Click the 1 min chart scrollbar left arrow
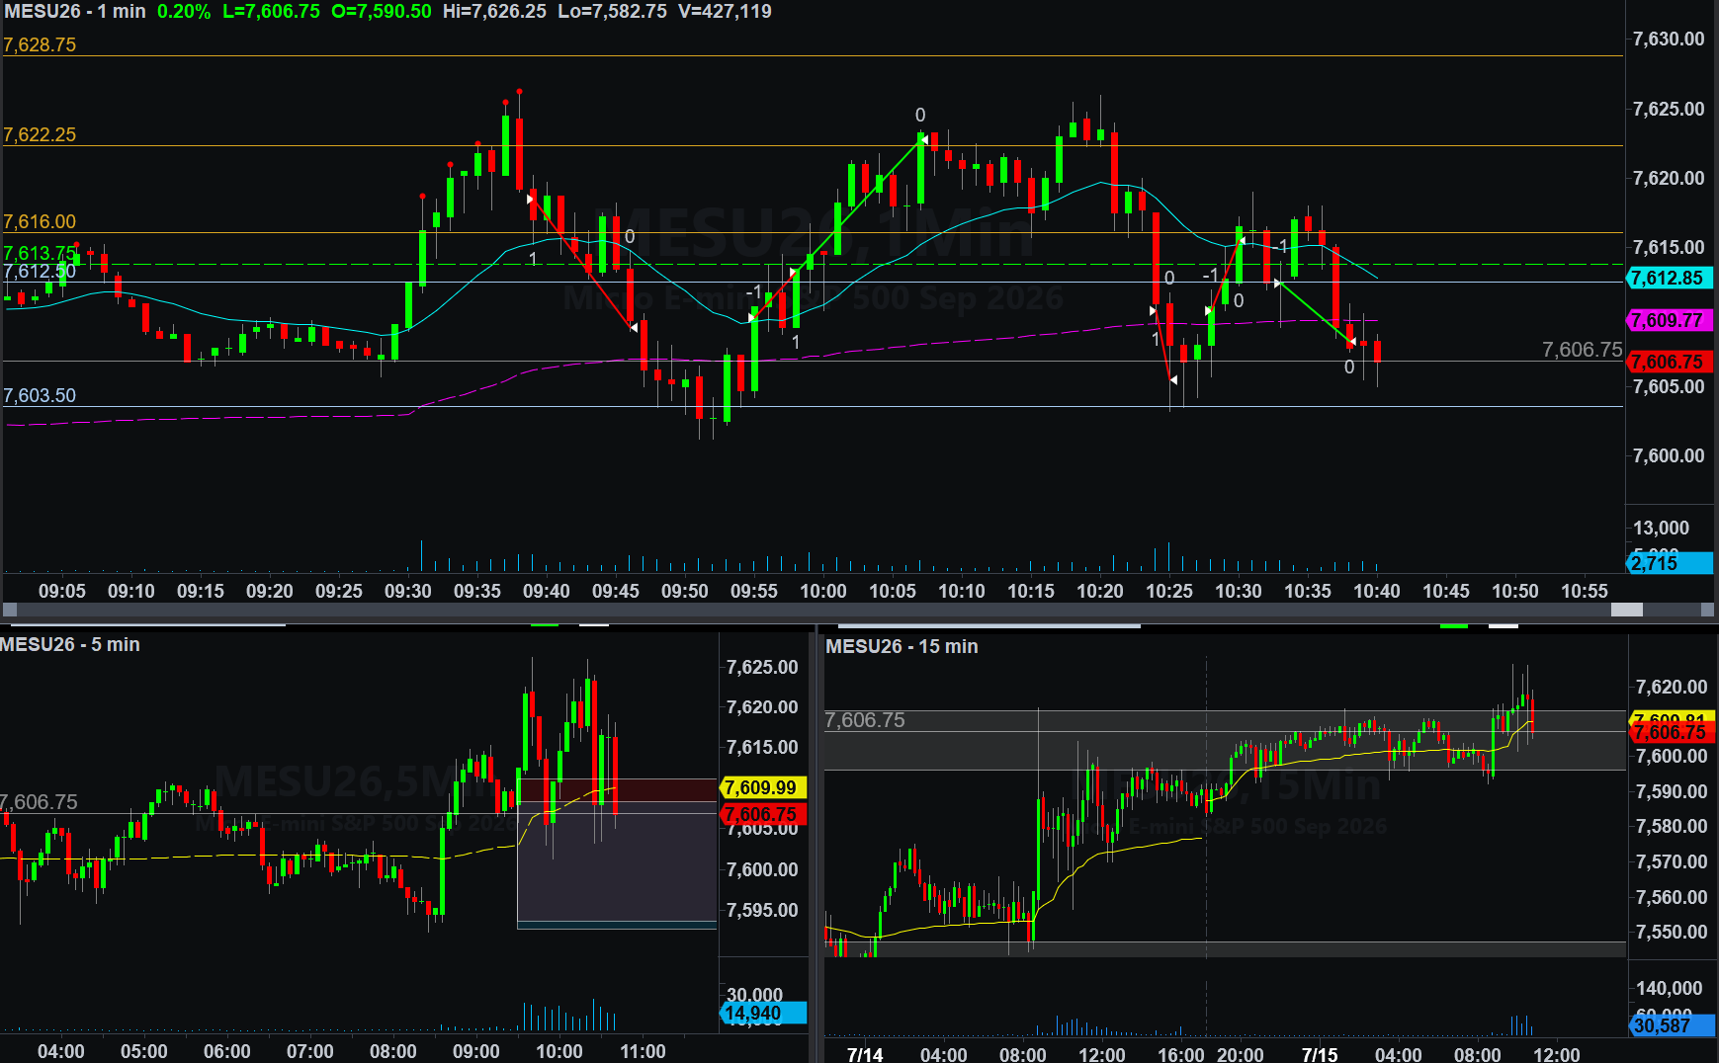 10,610
